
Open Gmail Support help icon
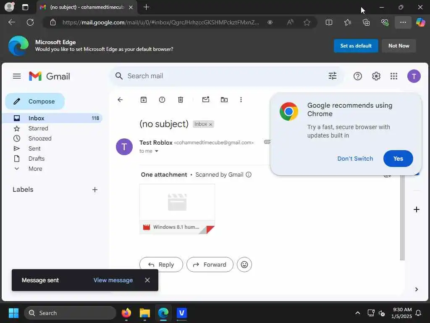tap(358, 76)
